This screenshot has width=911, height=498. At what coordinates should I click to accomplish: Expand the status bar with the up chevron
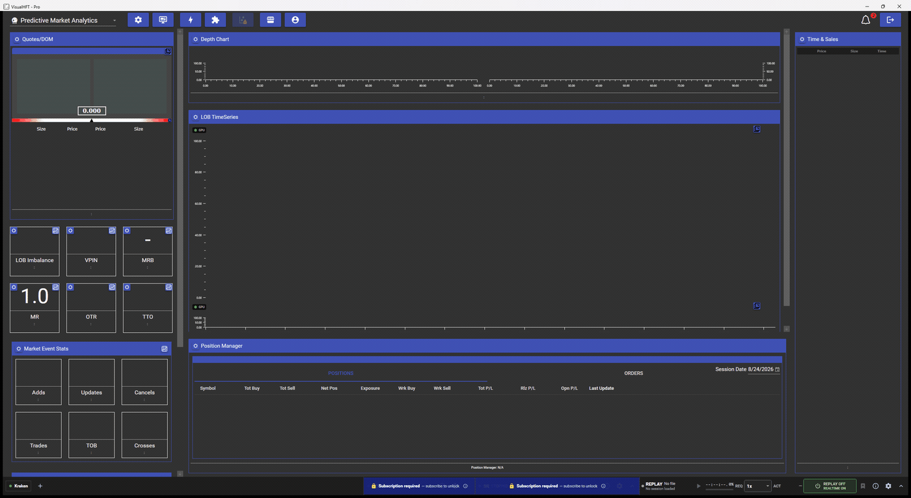(901, 486)
